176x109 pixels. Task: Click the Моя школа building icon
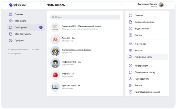(x=11, y=21)
